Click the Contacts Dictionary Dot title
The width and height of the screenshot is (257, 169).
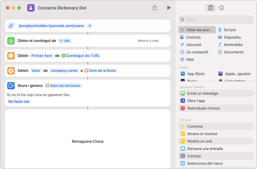pos(62,8)
